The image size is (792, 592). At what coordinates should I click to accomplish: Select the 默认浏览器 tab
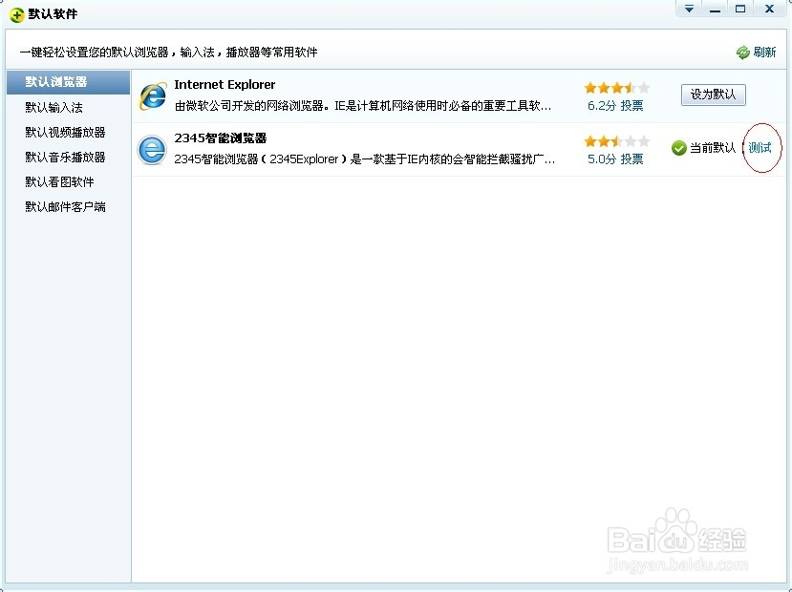click(68, 82)
